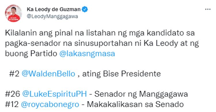Screen dimensions: 216x112
Task: Follow the @lakasngmasa mention link
Action: (x=87, y=53)
